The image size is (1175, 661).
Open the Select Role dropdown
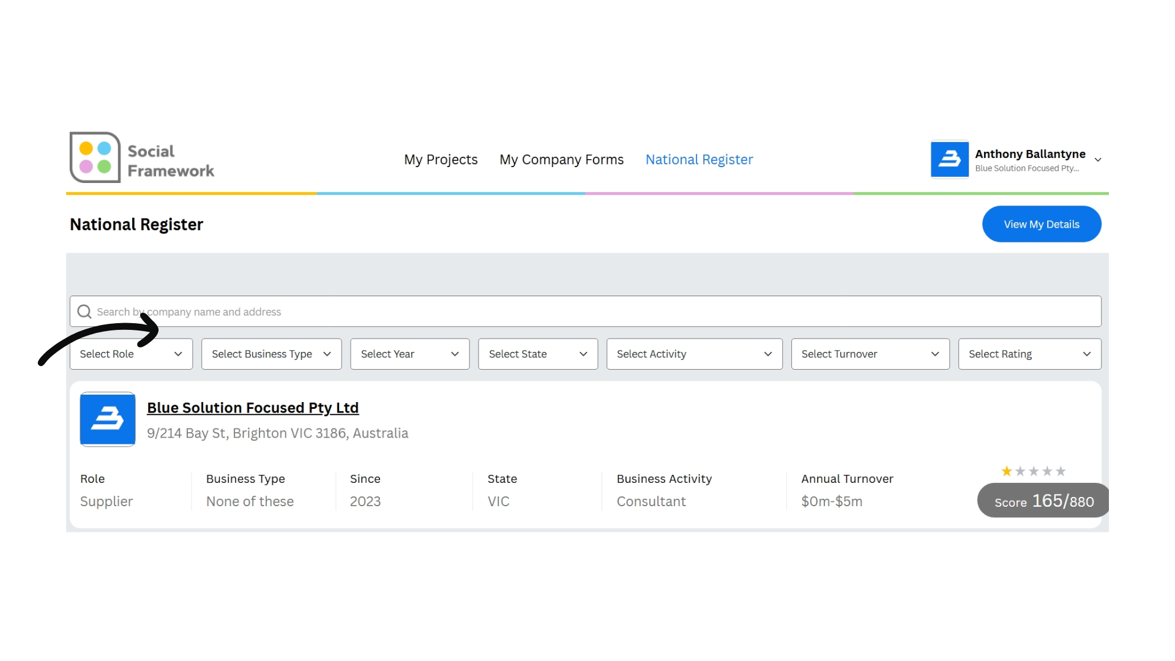click(x=131, y=354)
